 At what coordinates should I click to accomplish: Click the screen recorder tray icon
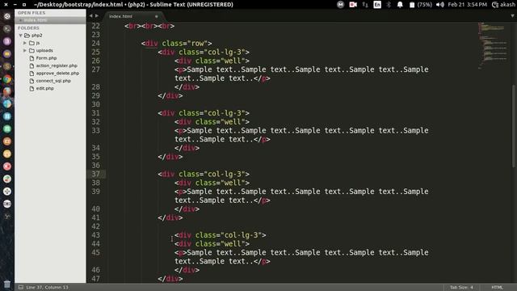pos(353,5)
